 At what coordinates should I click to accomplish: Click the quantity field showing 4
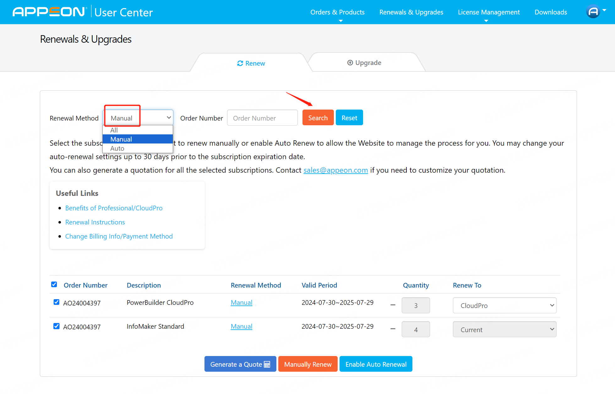coord(416,329)
